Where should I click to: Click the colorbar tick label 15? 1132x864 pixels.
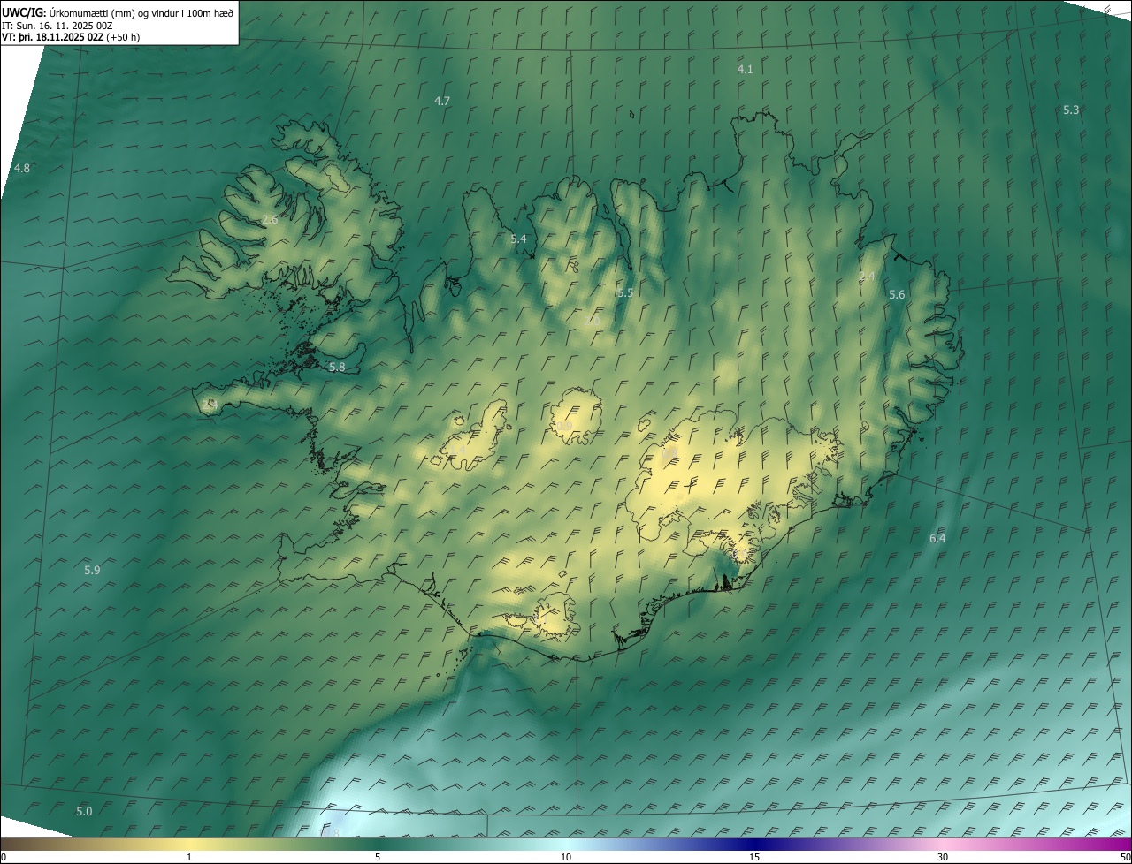(x=754, y=857)
